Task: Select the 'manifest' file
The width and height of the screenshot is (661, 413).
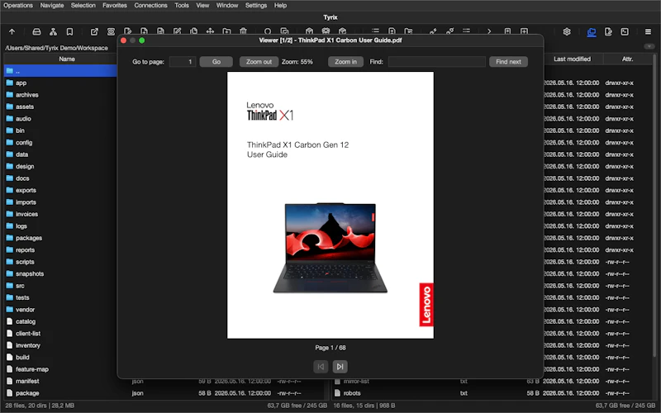Action: pyautogui.click(x=27, y=381)
